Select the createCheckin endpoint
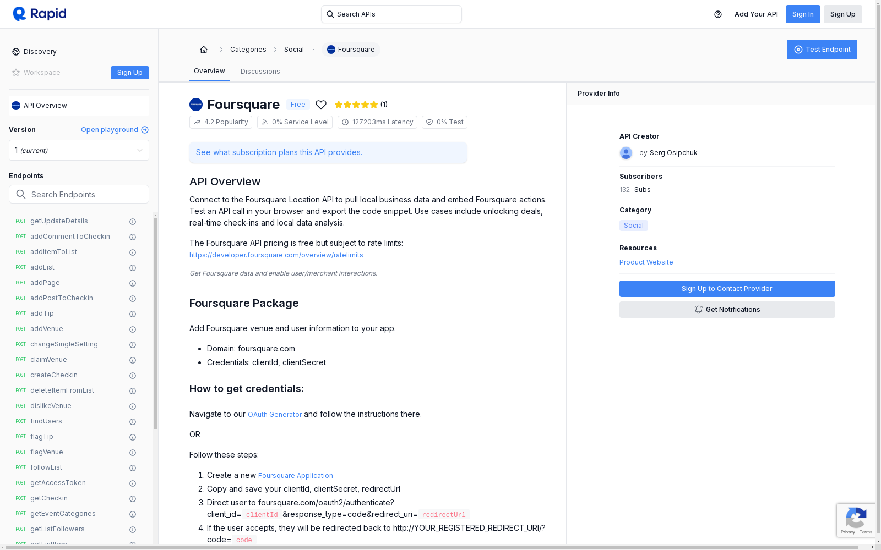881x550 pixels. (54, 375)
